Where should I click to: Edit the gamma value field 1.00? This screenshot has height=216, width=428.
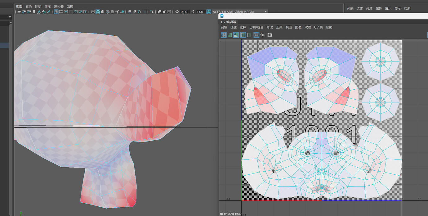200,12
